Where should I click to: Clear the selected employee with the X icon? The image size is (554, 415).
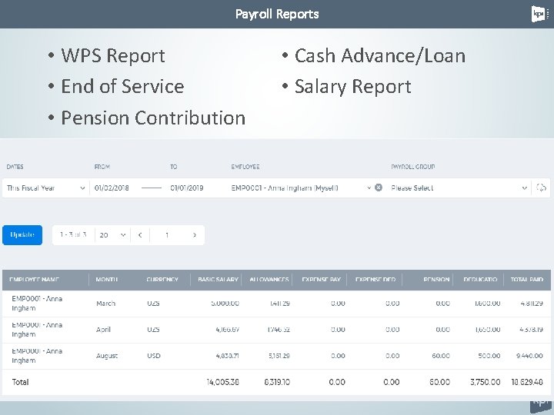(378, 188)
